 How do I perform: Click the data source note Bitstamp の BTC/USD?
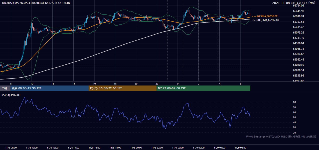click(281, 136)
